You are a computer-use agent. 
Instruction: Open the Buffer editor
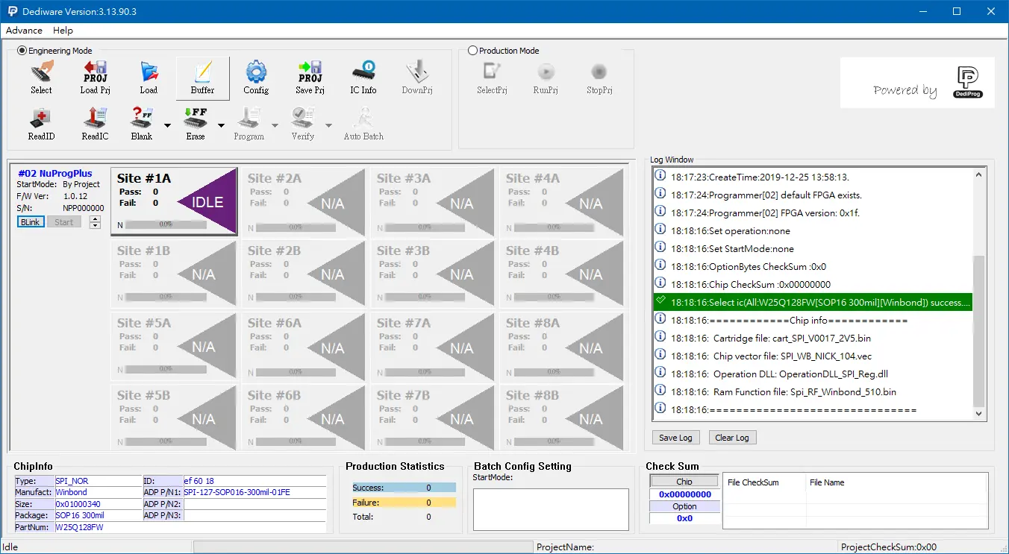[x=202, y=78]
